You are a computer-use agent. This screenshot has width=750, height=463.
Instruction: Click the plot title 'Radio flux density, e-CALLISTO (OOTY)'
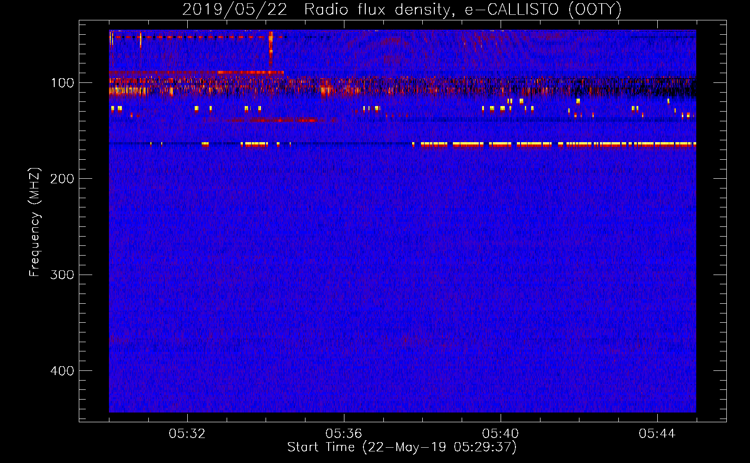click(x=463, y=10)
